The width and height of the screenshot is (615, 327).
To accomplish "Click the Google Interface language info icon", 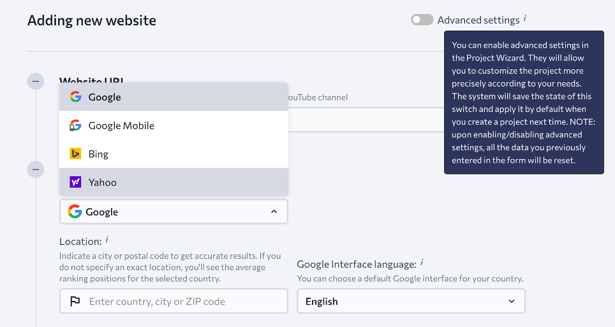I will 422,262.
